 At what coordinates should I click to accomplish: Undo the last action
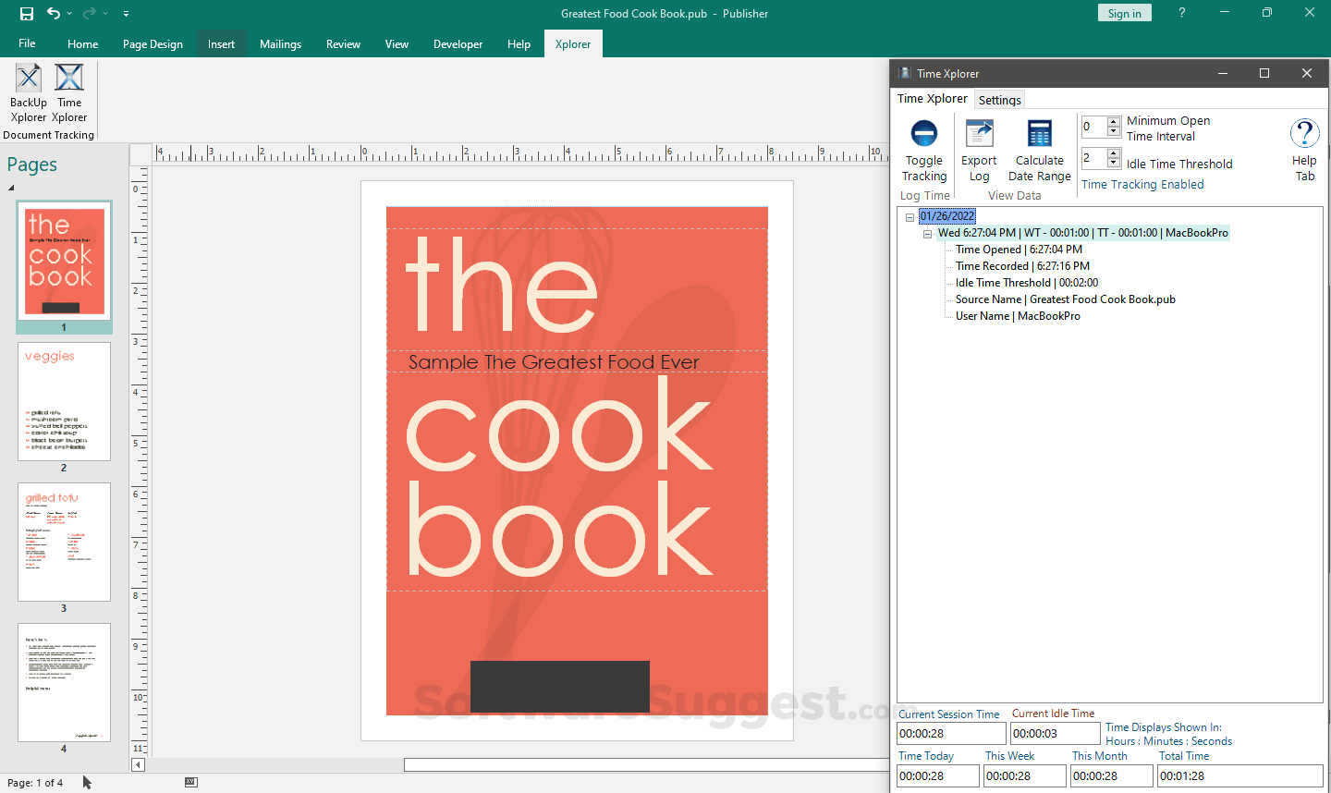point(54,14)
